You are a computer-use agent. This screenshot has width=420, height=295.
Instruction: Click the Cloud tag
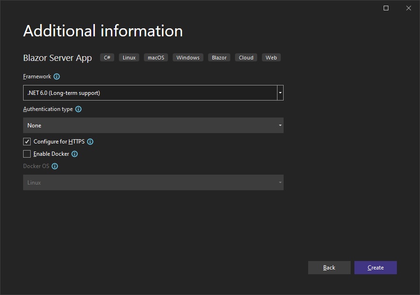coord(246,58)
